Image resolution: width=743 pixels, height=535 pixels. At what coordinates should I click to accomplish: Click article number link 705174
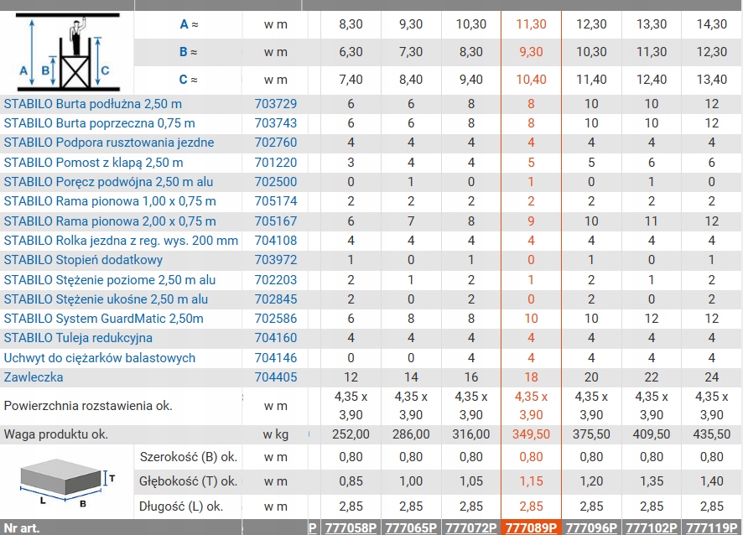(276, 201)
